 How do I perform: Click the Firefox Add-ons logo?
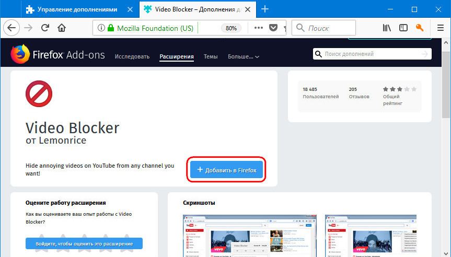coord(58,54)
